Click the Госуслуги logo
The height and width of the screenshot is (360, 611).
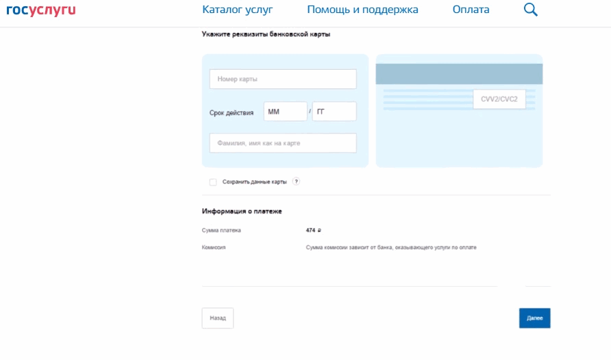(x=40, y=10)
